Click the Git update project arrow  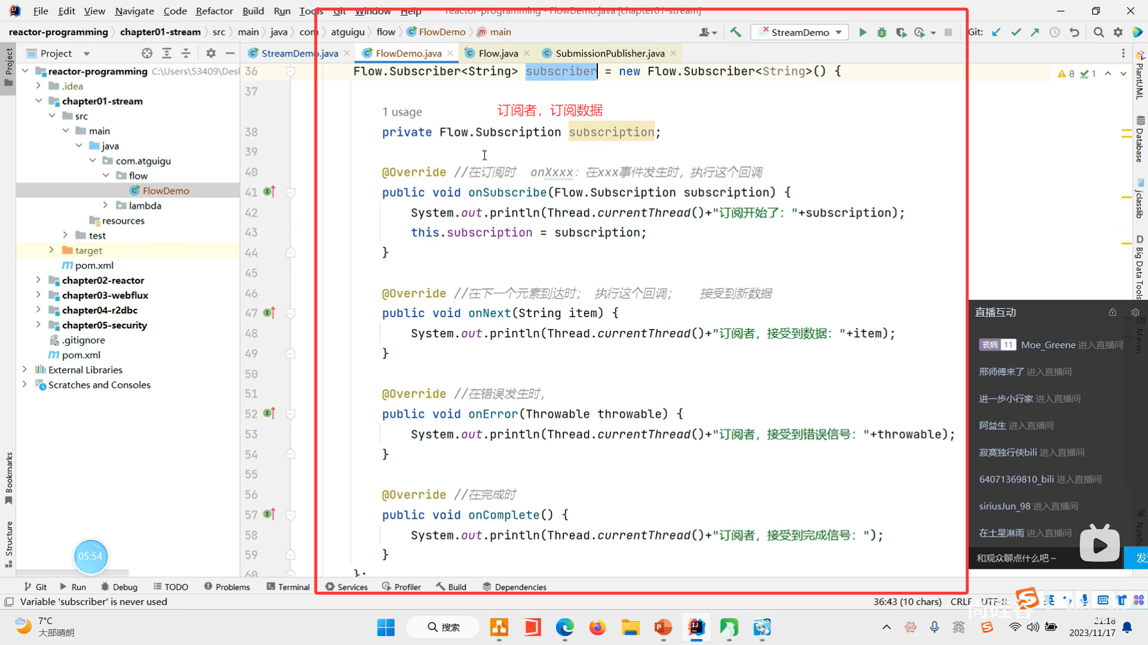(x=996, y=32)
